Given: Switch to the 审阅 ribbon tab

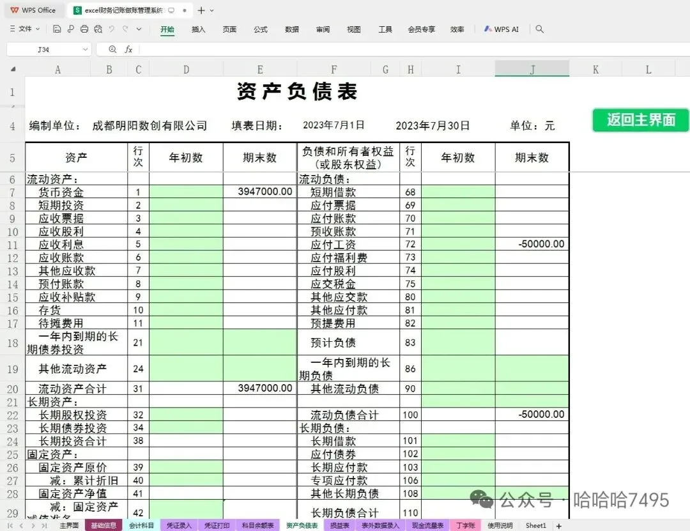Looking at the screenshot, I should pyautogui.click(x=323, y=29).
